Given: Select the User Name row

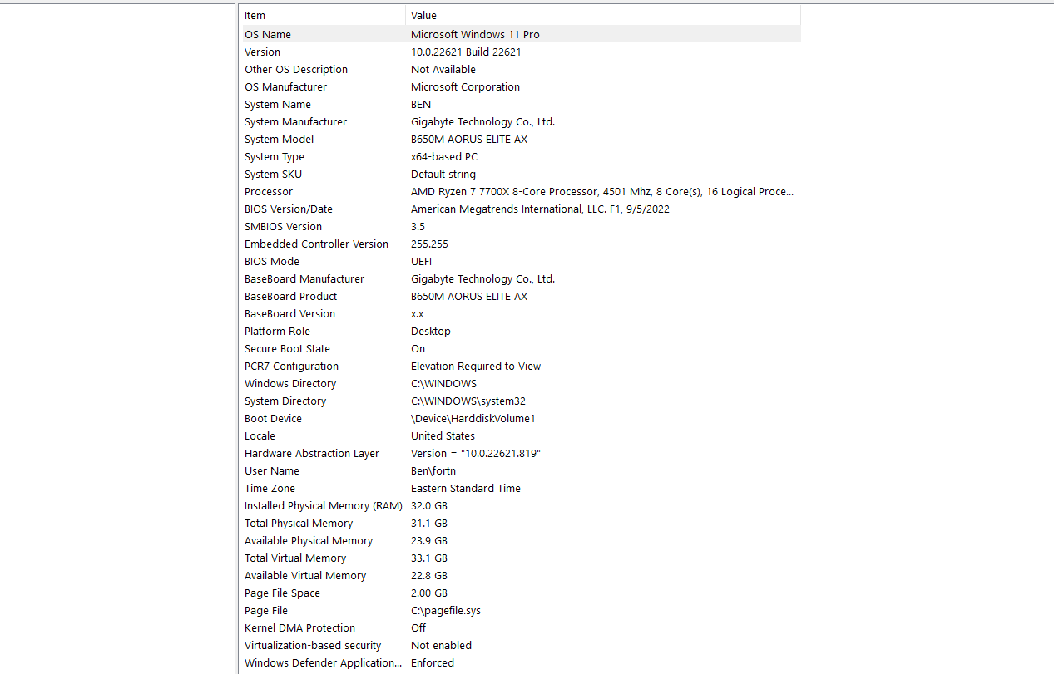Looking at the screenshot, I should point(521,470).
